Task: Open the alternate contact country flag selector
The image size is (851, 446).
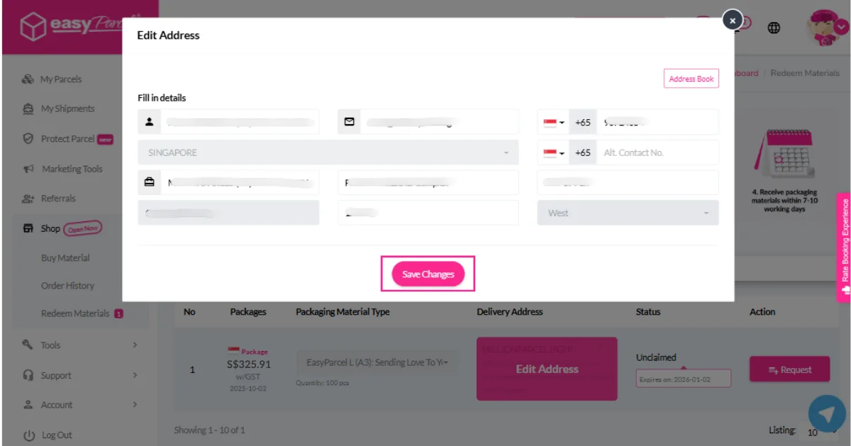Action: coord(554,152)
